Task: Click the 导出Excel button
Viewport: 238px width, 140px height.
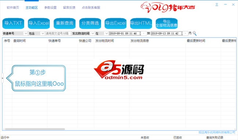Action: click(x=115, y=23)
